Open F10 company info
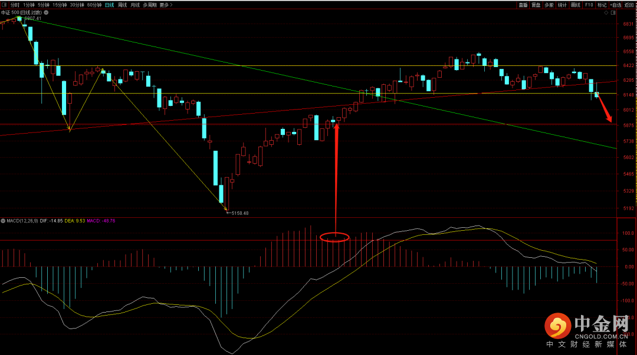Screen dimensions: 637x355 click(589, 5)
